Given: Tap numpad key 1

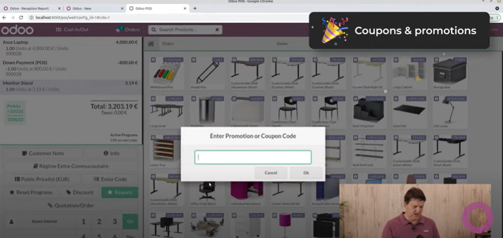Looking at the screenshot, I should click(84, 222).
